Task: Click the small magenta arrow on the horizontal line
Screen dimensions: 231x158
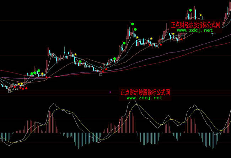Action: tap(109, 92)
